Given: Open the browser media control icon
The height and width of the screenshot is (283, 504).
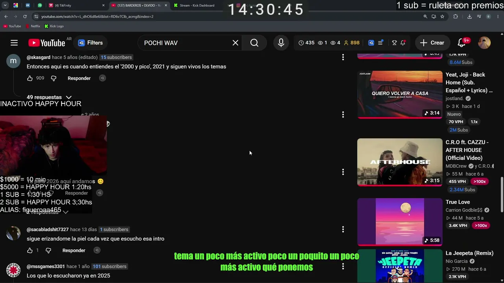Looking at the screenshot, I should pos(480,17).
